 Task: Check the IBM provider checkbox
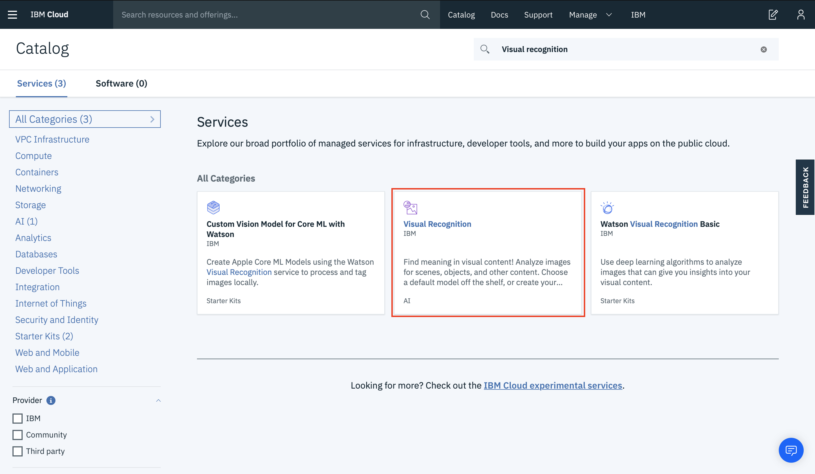click(18, 418)
